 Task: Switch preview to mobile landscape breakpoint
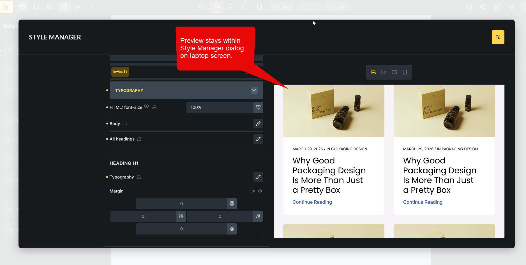394,72
